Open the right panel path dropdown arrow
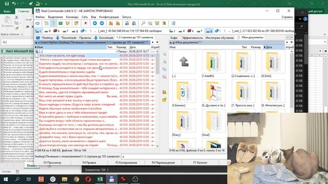Image resolution: width=328 pixels, height=184 pixels. pos(171,42)
